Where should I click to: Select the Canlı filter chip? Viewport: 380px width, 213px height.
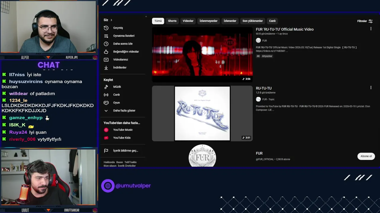272,21
